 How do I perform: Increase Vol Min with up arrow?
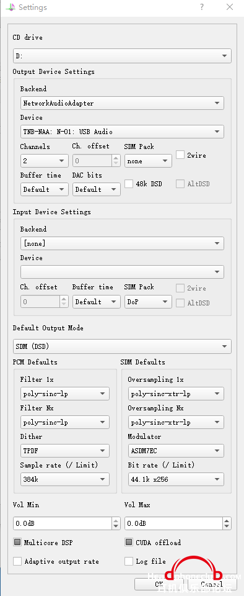tap(116, 520)
